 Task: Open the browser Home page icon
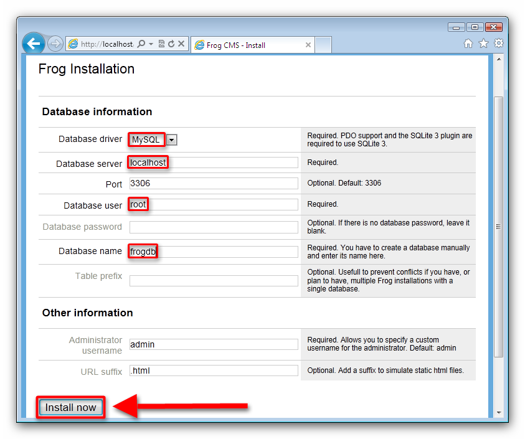pyautogui.click(x=468, y=44)
